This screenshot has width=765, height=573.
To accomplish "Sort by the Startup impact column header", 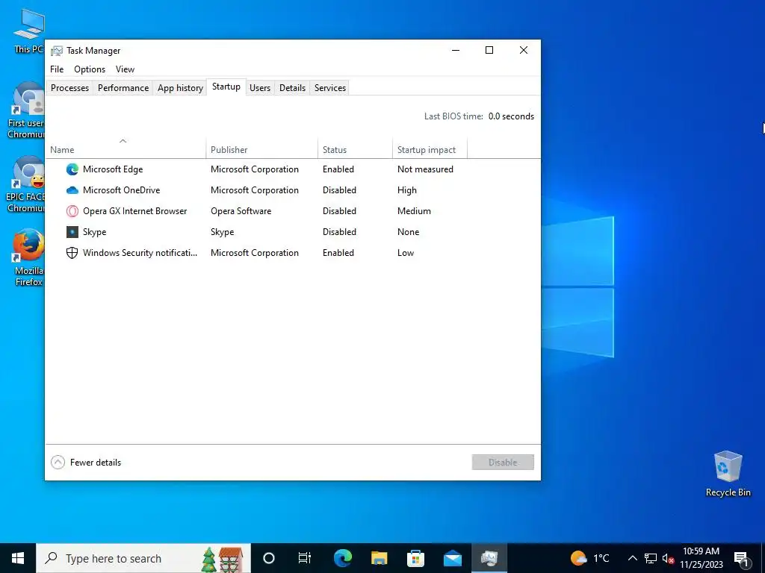I will (430, 148).
